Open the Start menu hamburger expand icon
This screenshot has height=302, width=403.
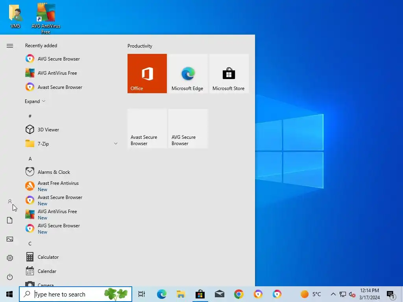[10, 46]
